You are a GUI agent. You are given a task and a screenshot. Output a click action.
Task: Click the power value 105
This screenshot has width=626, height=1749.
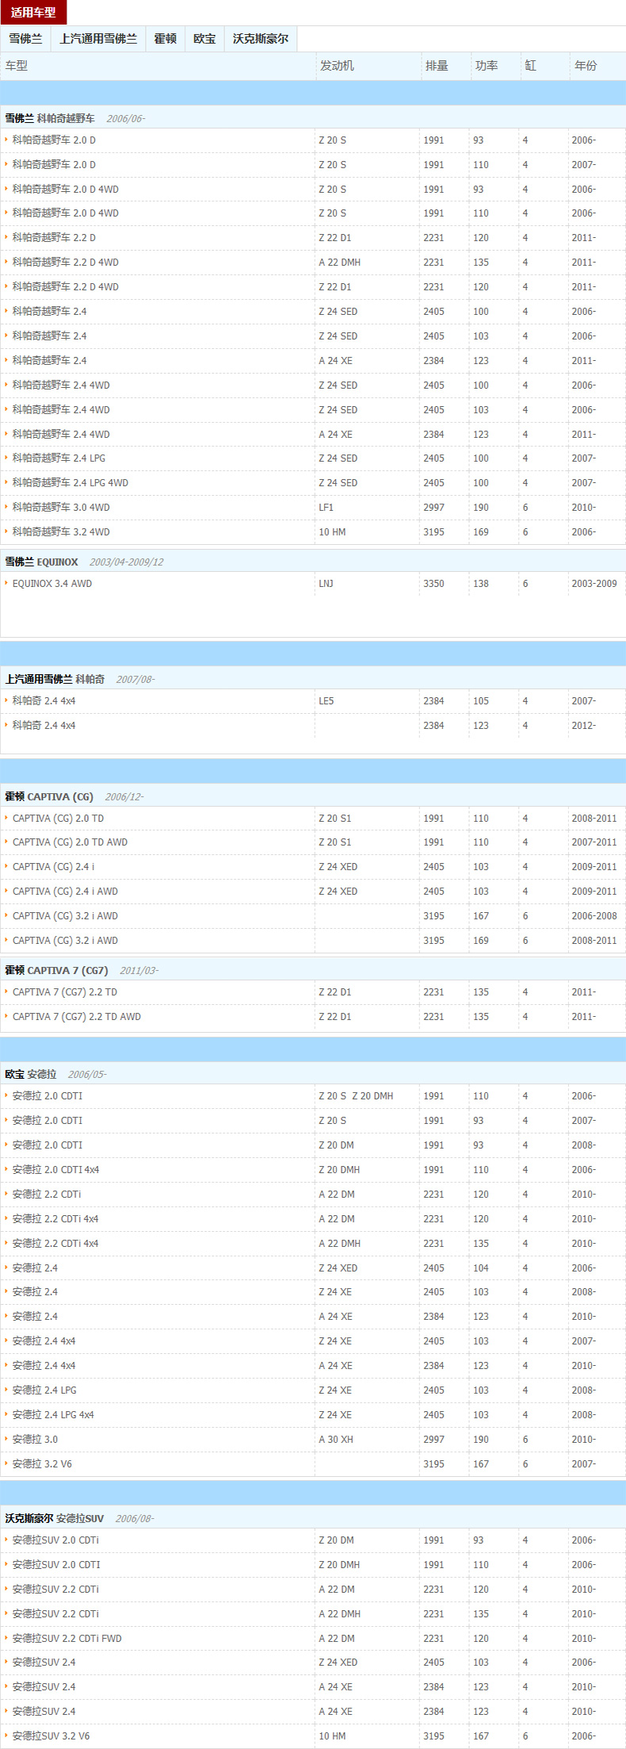click(x=481, y=701)
